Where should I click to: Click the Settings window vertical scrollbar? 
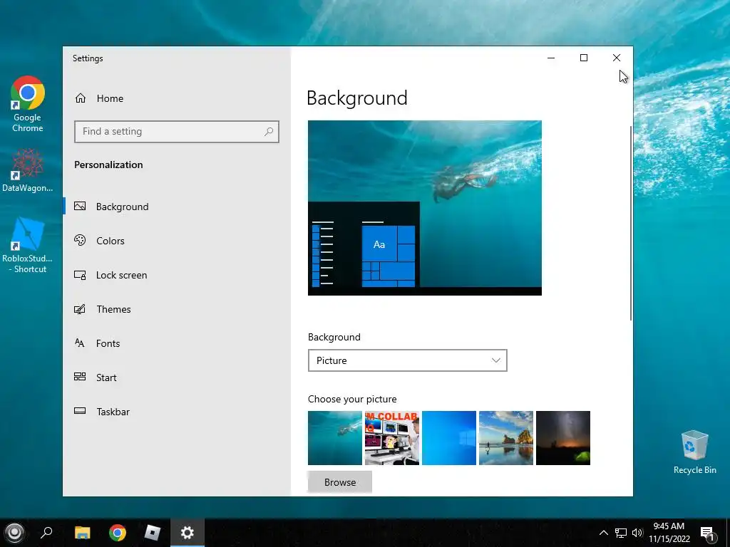point(631,223)
